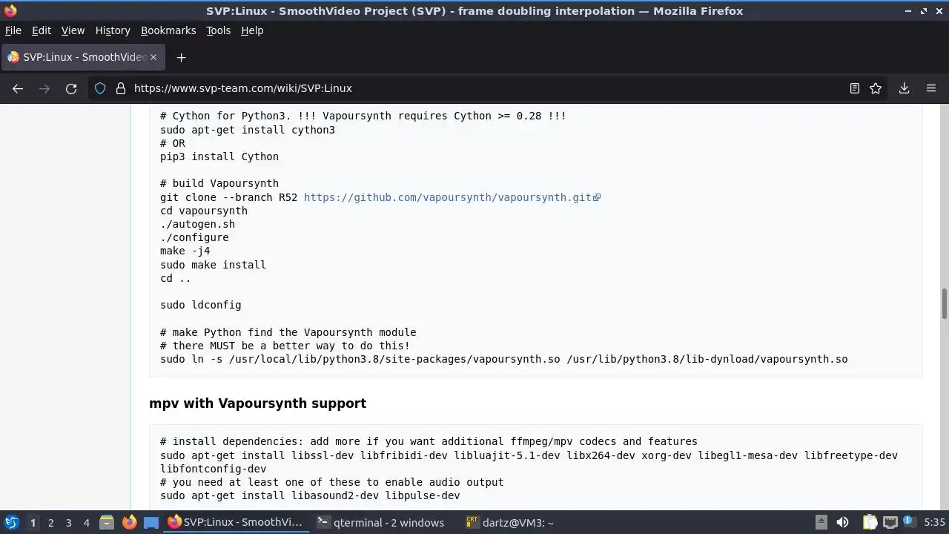Open the vapoursynth GitHub repository link
Viewport: 949px width, 534px height.
[452, 197]
